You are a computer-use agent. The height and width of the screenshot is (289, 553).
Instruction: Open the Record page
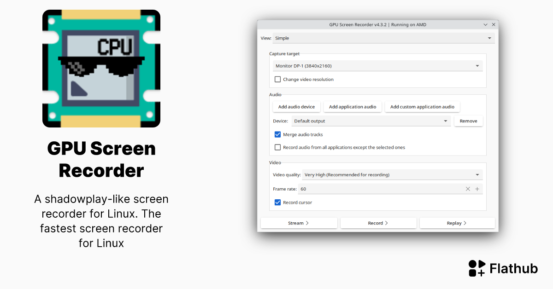378,223
